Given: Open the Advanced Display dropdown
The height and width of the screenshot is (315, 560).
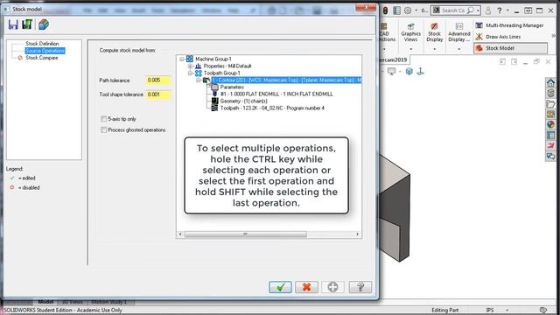Looking at the screenshot, I should coord(458,49).
